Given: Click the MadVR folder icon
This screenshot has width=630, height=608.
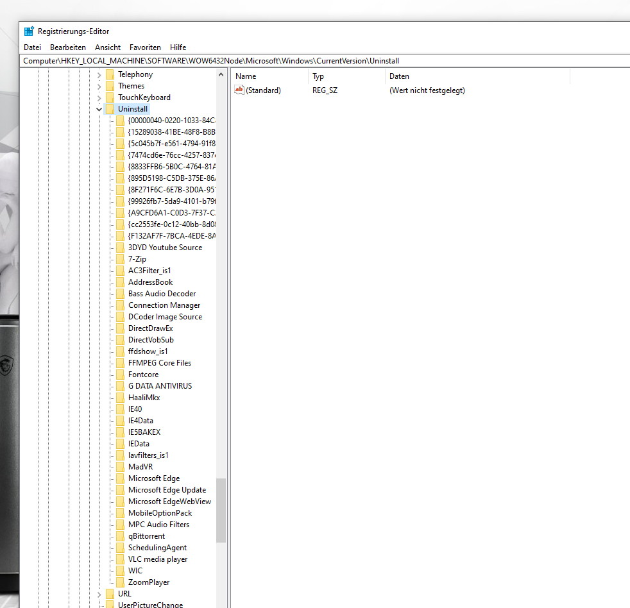Looking at the screenshot, I should tap(120, 467).
